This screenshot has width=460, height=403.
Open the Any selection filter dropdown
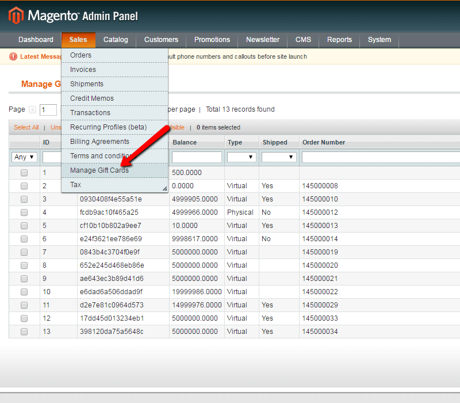24,157
